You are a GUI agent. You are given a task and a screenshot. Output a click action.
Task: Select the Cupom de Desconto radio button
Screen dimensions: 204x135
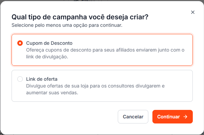point(20,43)
